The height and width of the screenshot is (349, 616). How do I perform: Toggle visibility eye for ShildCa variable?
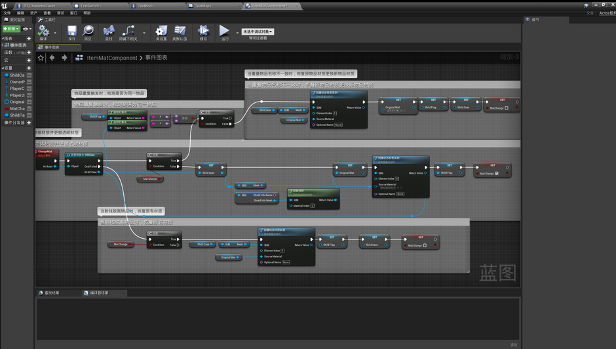coord(29,75)
